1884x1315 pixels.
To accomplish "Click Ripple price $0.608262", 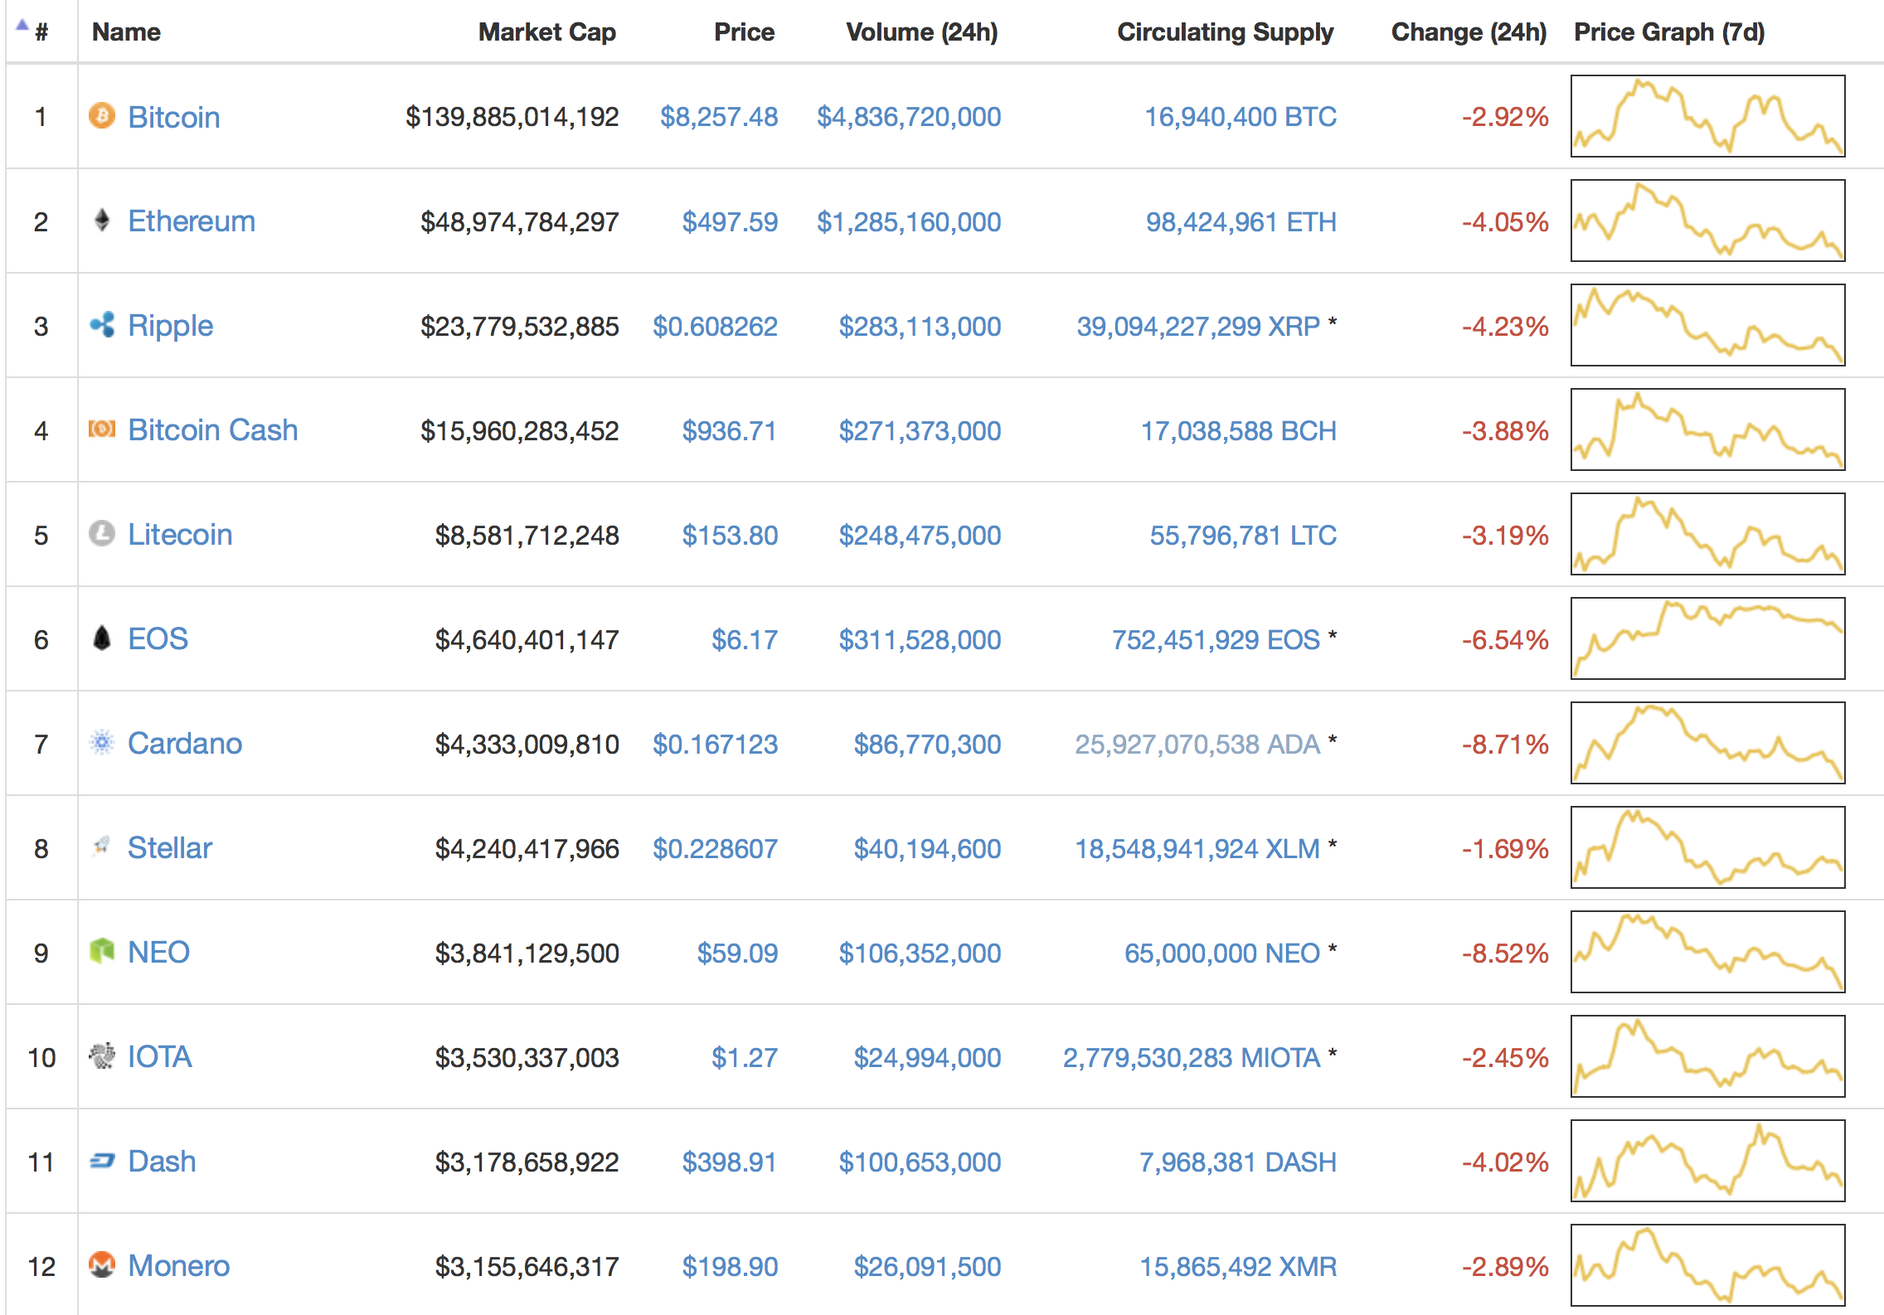I will tap(715, 326).
